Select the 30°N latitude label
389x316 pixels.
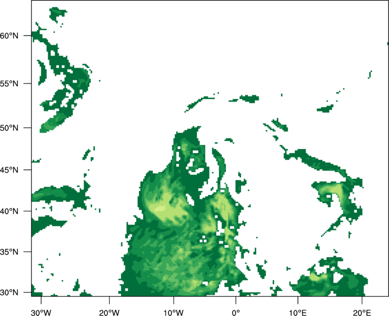pos(9,293)
